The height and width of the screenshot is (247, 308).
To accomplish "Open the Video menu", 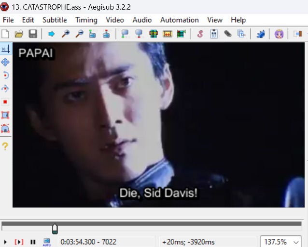I will (x=115, y=20).
